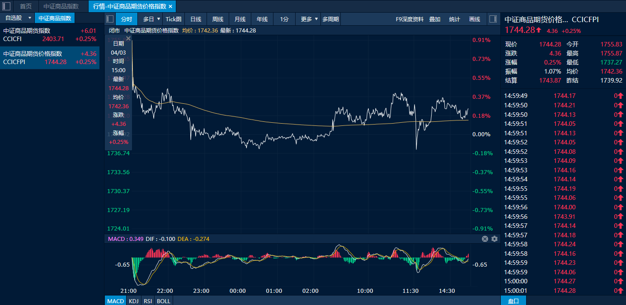The width and height of the screenshot is (626, 305).
Task: Toggle the right quote panel icon
Action: click(494, 19)
